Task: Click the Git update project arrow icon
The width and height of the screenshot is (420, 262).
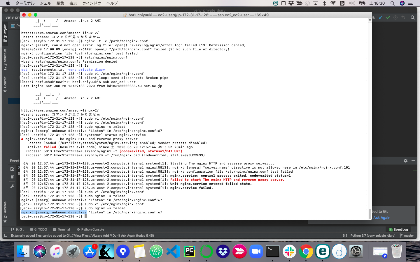Action: point(380,17)
